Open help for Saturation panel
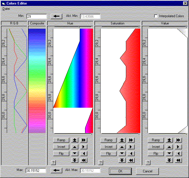 (x=101, y=163)
